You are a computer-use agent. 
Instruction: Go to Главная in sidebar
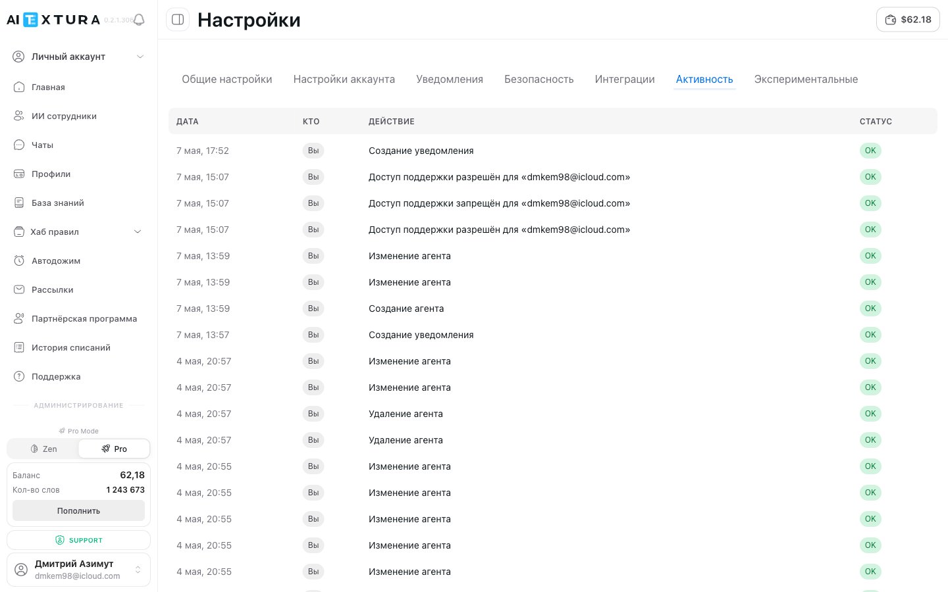(48, 87)
